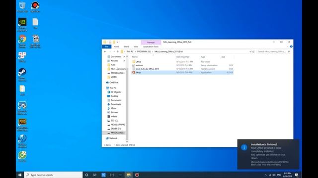Open PUBG desktop shortcut
The width and height of the screenshot is (318, 178).
pos(22,125)
